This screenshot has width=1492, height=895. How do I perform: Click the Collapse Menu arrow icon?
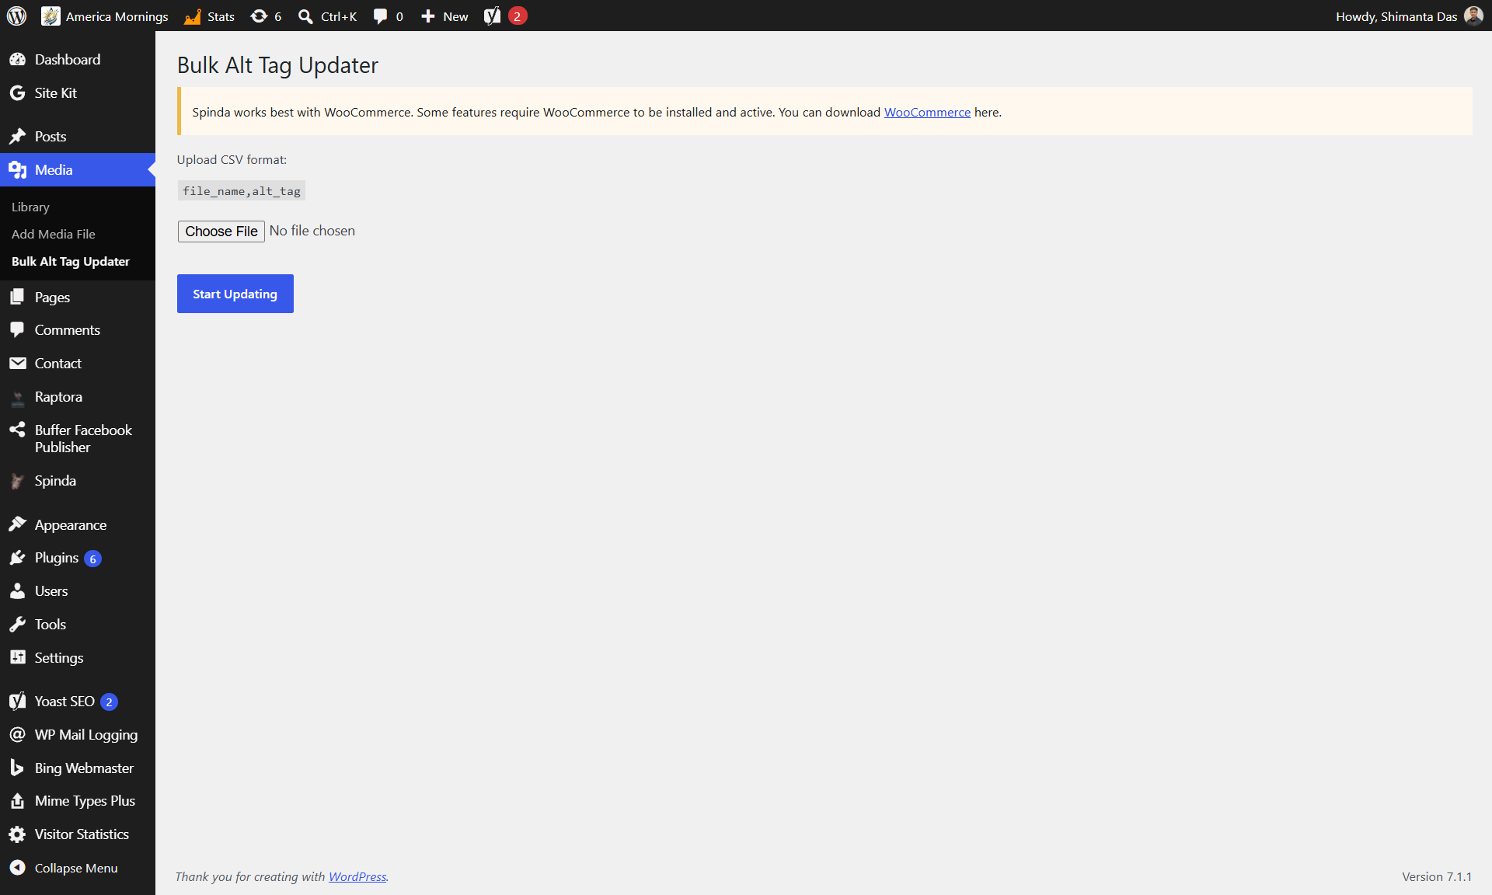click(x=17, y=868)
